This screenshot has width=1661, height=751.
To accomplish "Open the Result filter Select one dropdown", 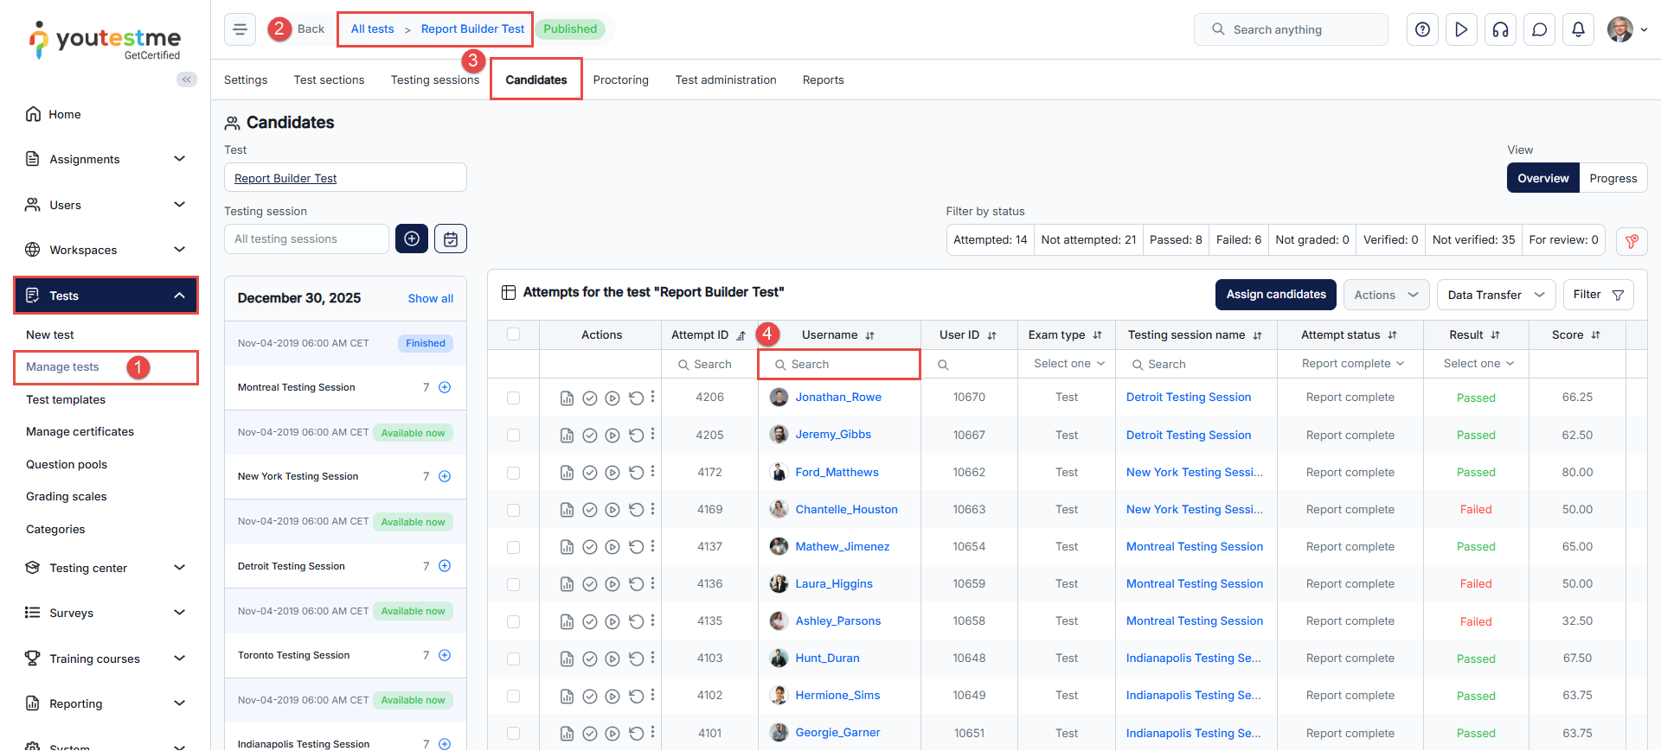I will click(x=1478, y=364).
